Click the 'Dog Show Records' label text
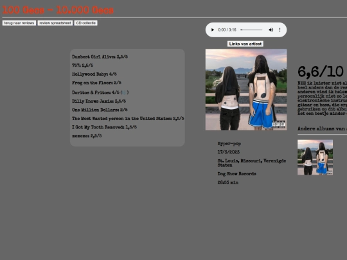Screen dimensions: 347x260 [x=236, y=174]
